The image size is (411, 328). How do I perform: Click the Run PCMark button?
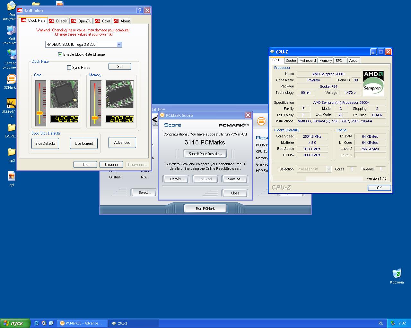(205, 209)
